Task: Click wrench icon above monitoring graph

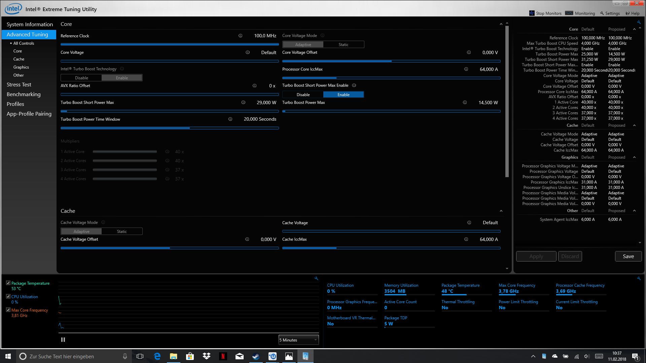Action: point(316,278)
